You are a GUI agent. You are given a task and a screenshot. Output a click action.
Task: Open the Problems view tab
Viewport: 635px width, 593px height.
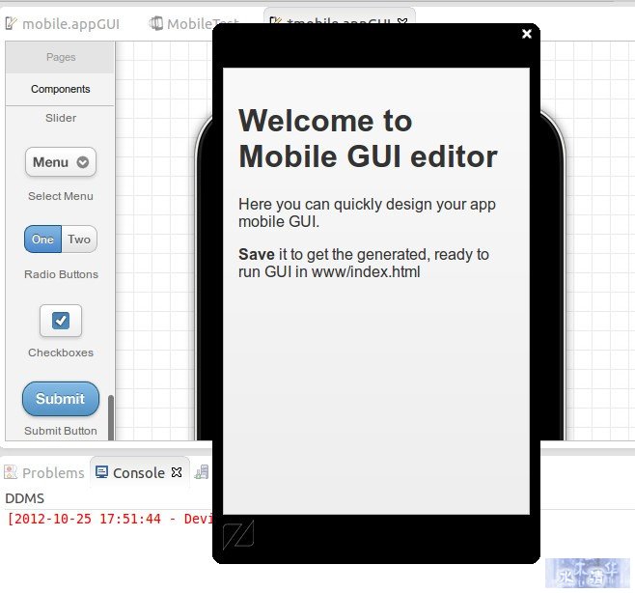(x=44, y=472)
